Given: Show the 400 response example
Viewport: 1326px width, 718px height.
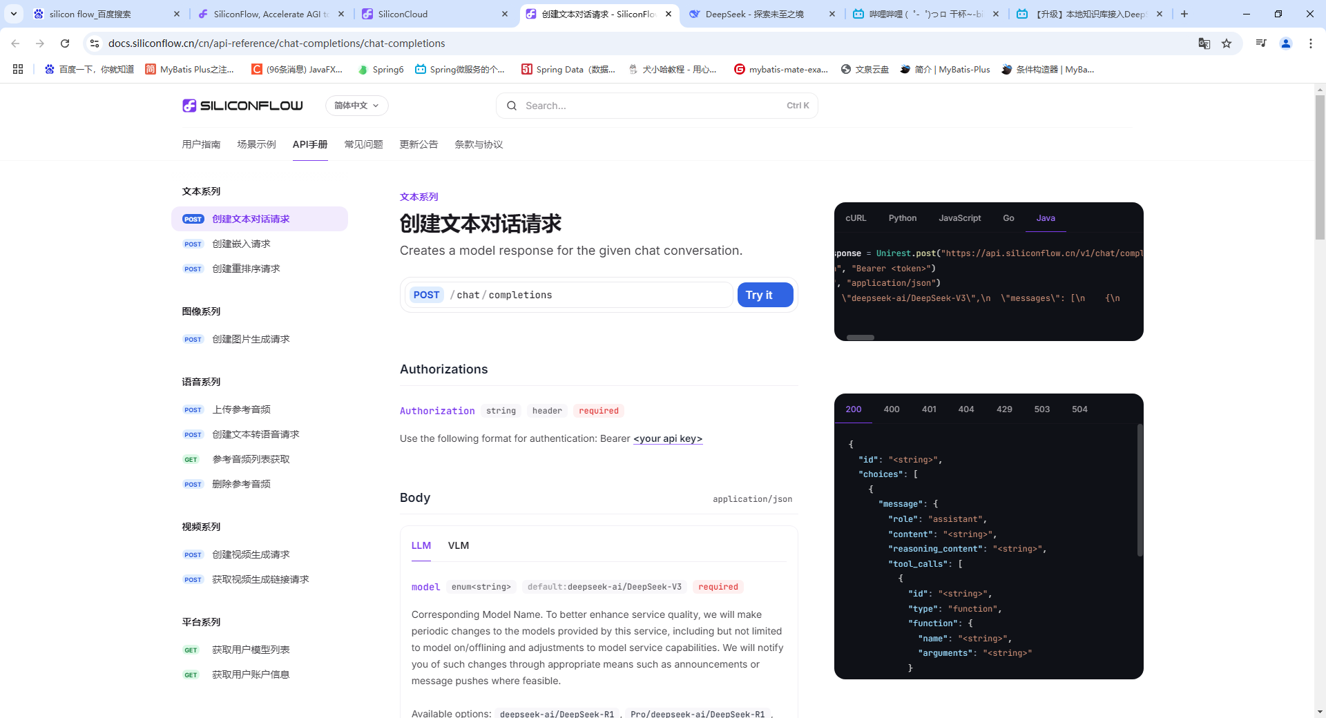Looking at the screenshot, I should pyautogui.click(x=892, y=409).
